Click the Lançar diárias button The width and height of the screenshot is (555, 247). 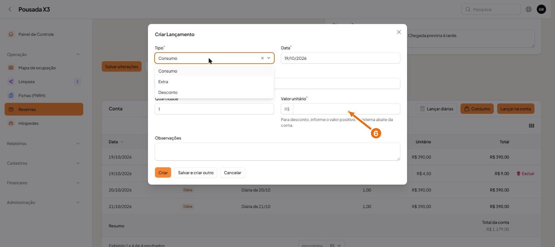pyautogui.click(x=437, y=109)
